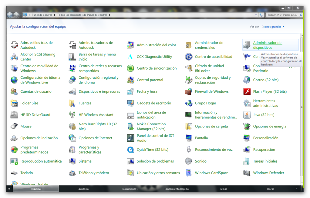
Task: Open recent pages dropdown beside Forward button
Action: click(x=21, y=15)
